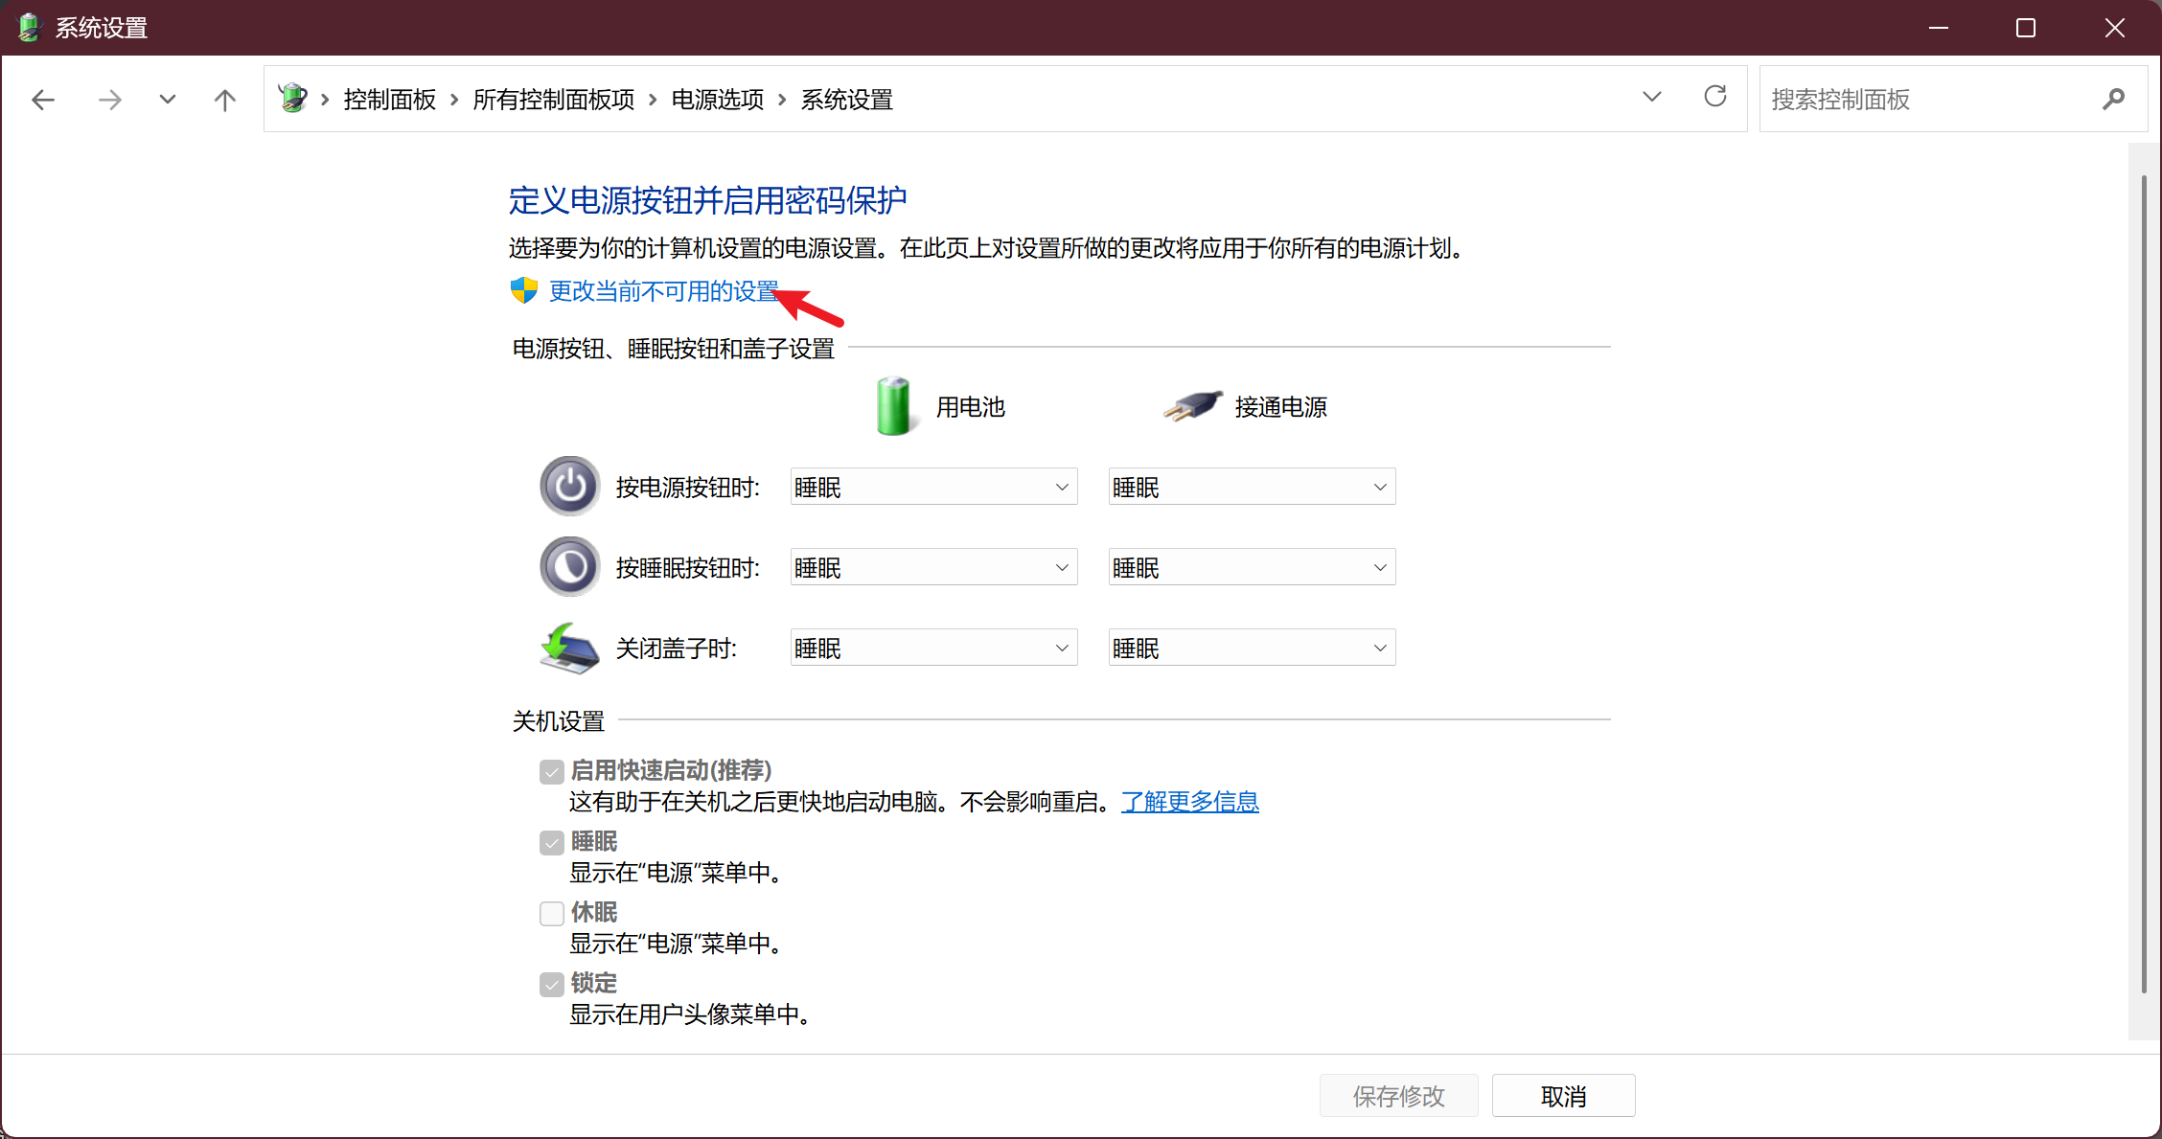Click the vertical scrollbar thumb
Image resolution: width=2162 pixels, height=1139 pixels.
point(2144,584)
